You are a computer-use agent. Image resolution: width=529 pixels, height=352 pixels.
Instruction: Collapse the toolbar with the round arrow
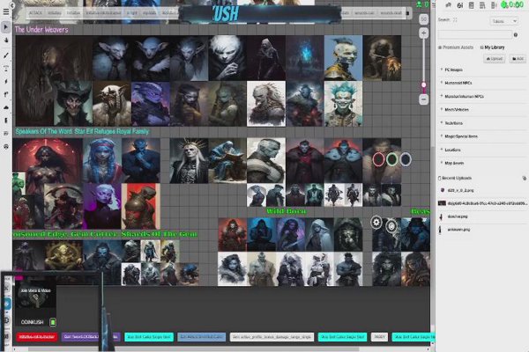click(12, 5)
